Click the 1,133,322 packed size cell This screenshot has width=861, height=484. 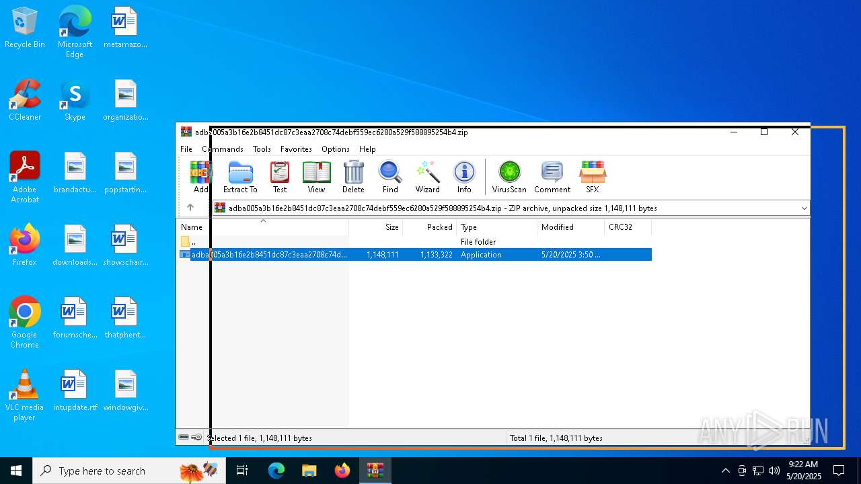coord(436,255)
